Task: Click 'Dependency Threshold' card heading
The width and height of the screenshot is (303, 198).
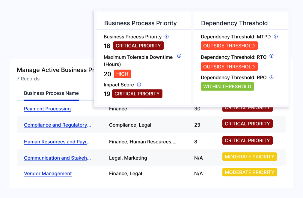Action: [234, 23]
